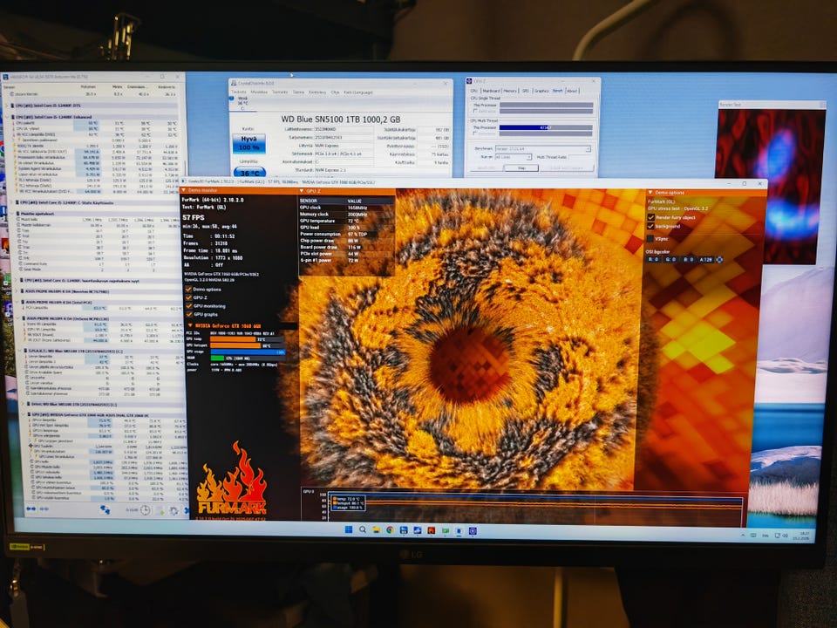Toggle Render furry object checkbox

click(650, 217)
